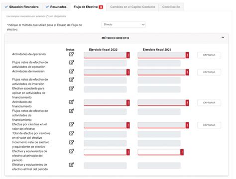Image resolution: width=236 pixels, height=179 pixels.
Task: Click CAPTURAR for Actividades de financiamiento
Action: 209,102
